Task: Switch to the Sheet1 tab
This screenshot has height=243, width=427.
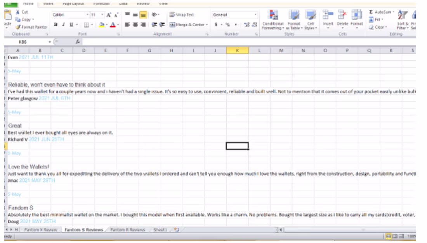Action: point(160,230)
